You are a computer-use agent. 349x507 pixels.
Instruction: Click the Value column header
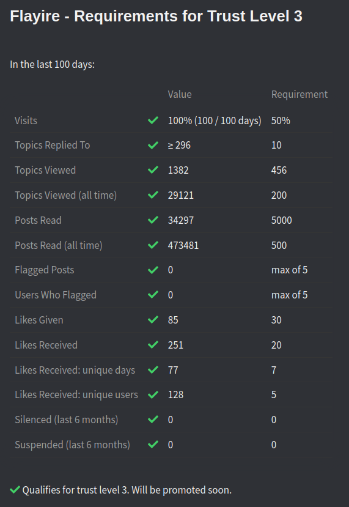180,94
